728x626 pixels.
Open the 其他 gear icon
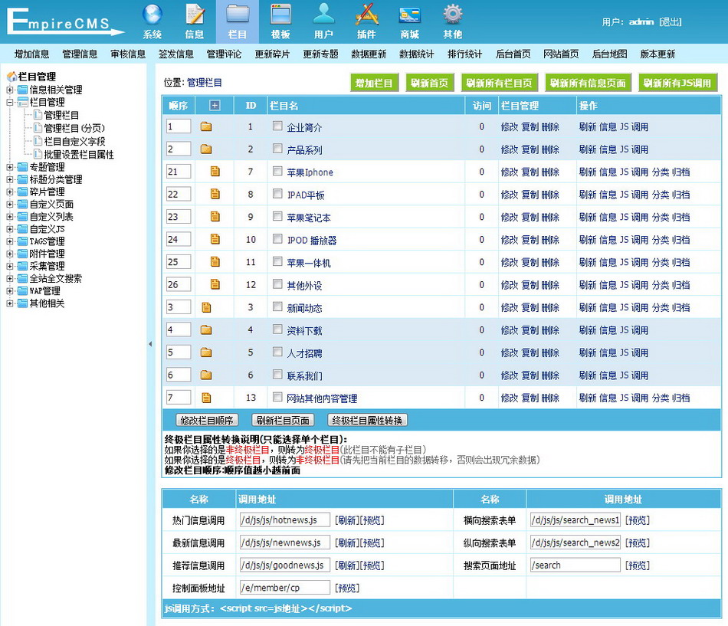[x=453, y=15]
